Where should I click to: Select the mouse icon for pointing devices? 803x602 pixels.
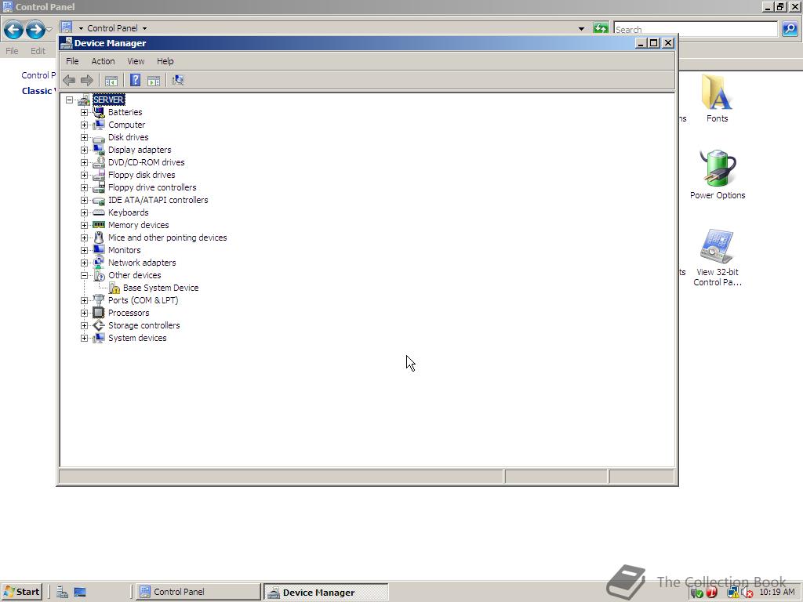click(99, 238)
